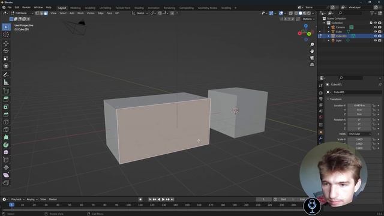Select the Move tool

(x=6, y=43)
